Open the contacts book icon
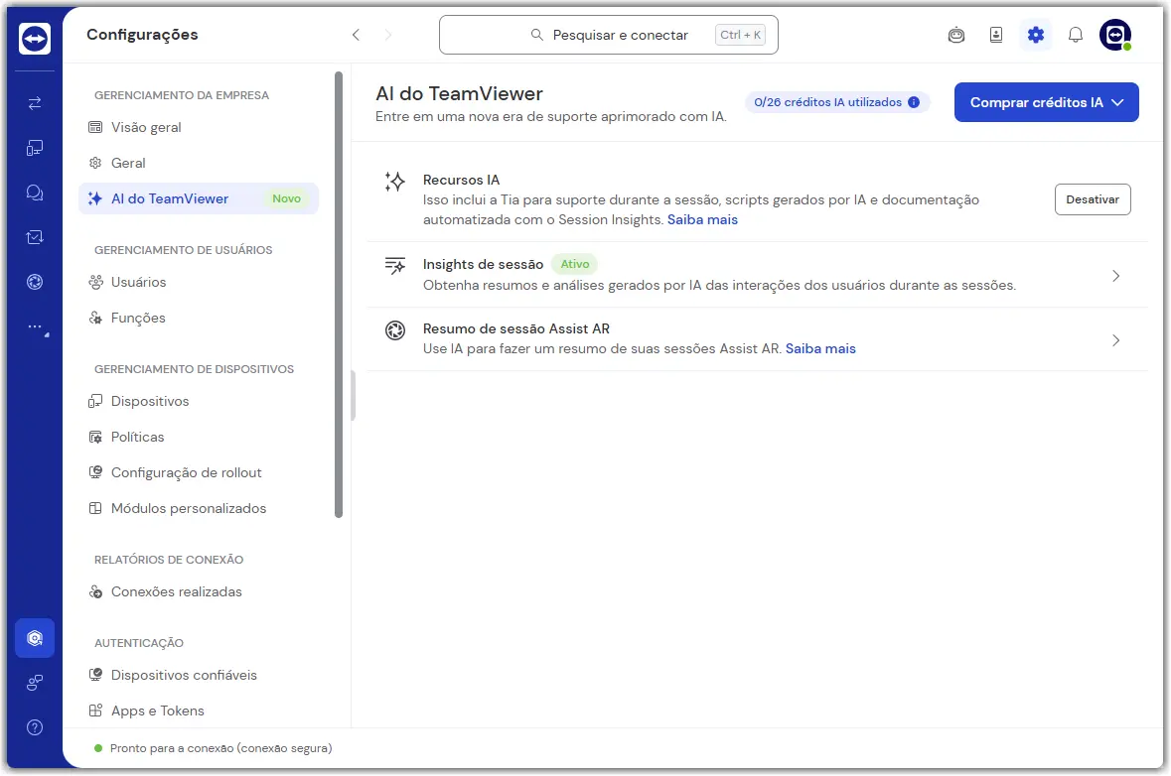1171x776 pixels. (x=995, y=35)
